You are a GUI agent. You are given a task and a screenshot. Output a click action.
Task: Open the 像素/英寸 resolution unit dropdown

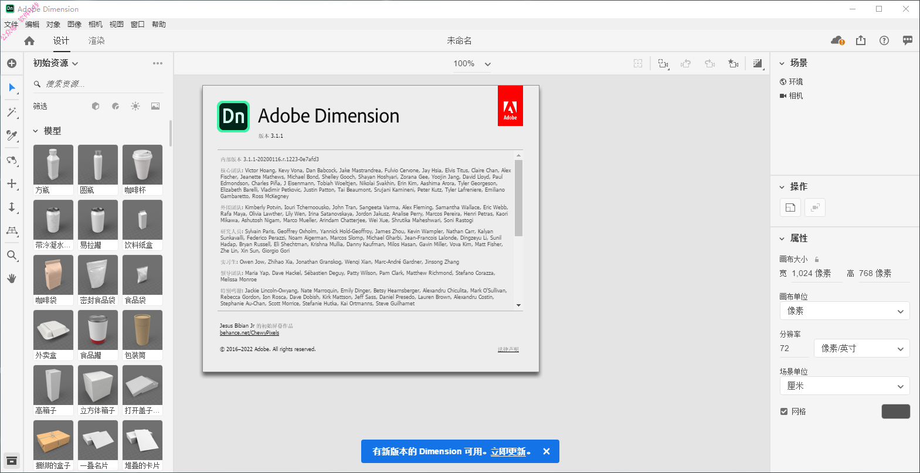pos(862,348)
